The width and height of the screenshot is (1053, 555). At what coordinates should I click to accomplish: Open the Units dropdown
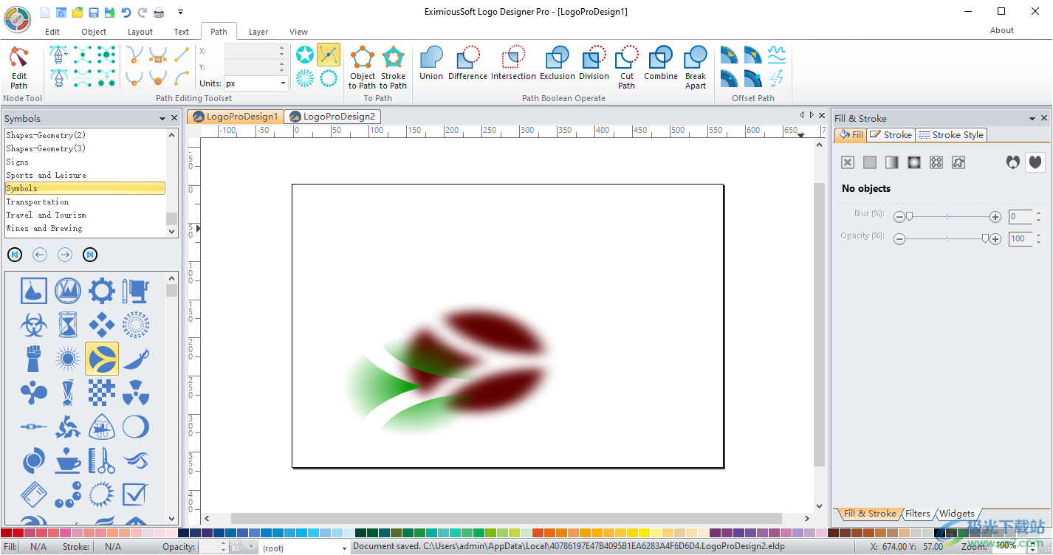pyautogui.click(x=283, y=83)
